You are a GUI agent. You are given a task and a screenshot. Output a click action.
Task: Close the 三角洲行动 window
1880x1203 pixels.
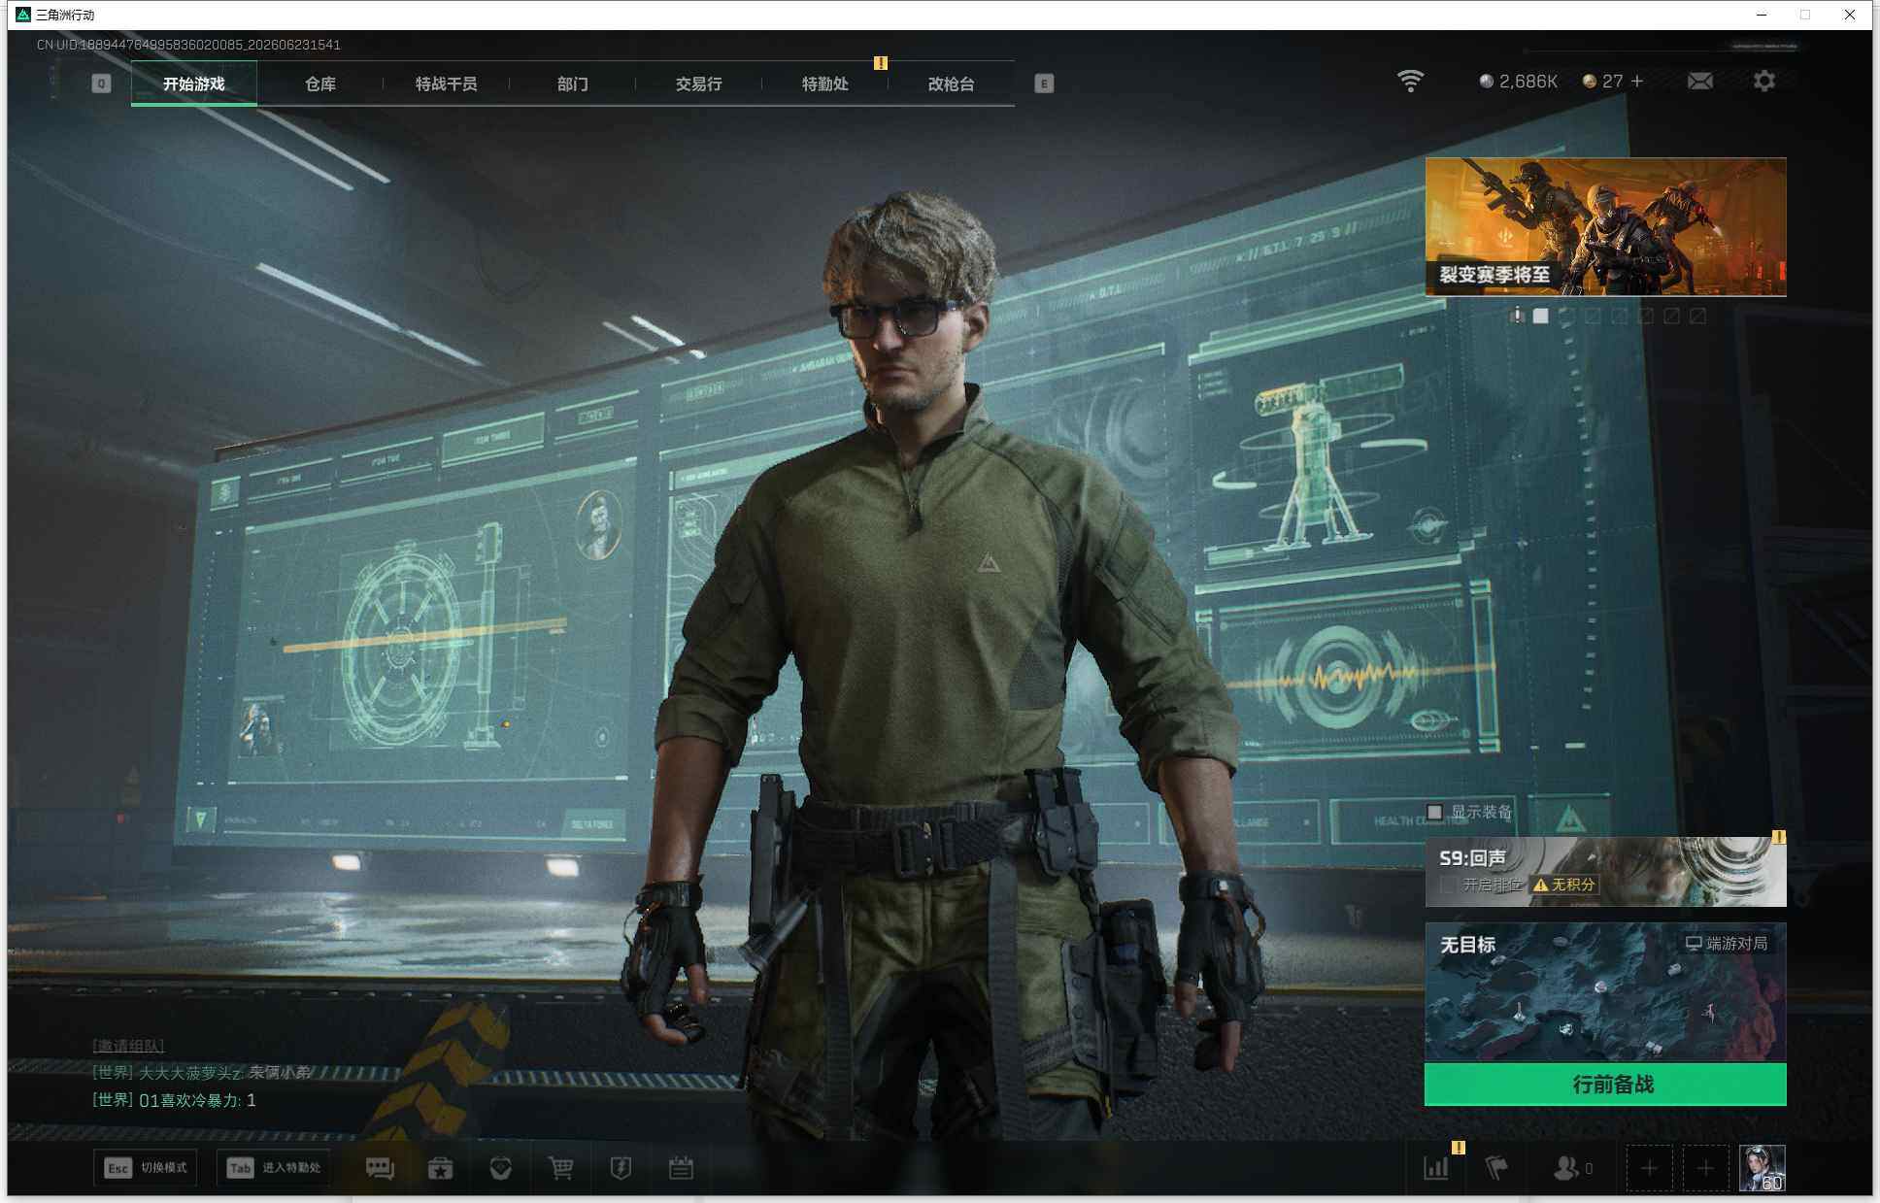coord(1850,15)
